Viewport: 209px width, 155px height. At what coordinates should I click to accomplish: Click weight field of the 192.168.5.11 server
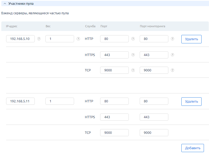coord(60,101)
